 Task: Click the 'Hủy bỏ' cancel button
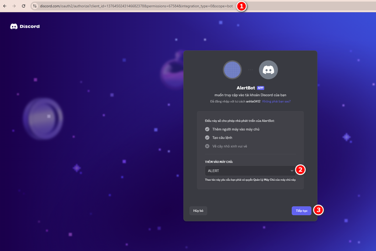[198, 211]
